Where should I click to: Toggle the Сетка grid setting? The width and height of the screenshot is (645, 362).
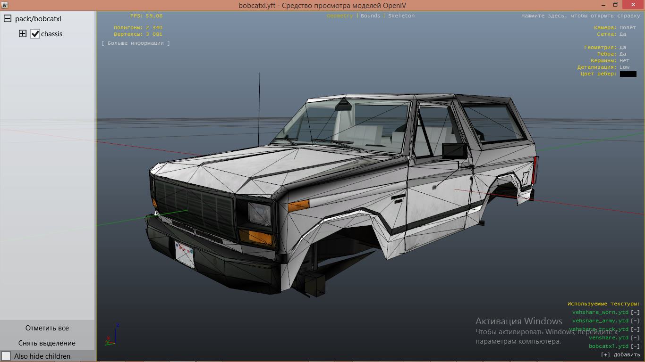point(623,34)
